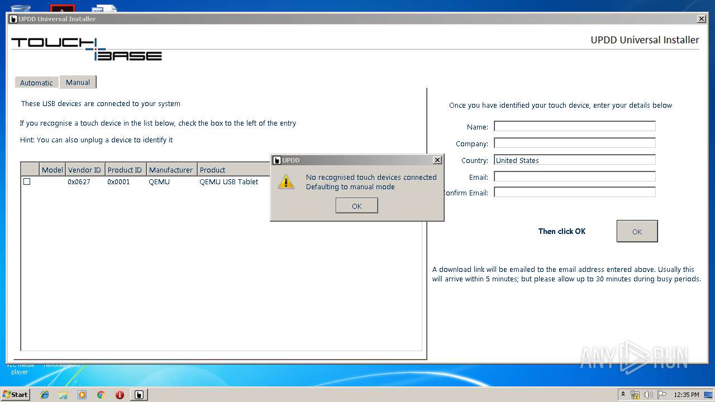Click the volume speaker tray icon
The image size is (715, 402).
[x=649, y=395]
